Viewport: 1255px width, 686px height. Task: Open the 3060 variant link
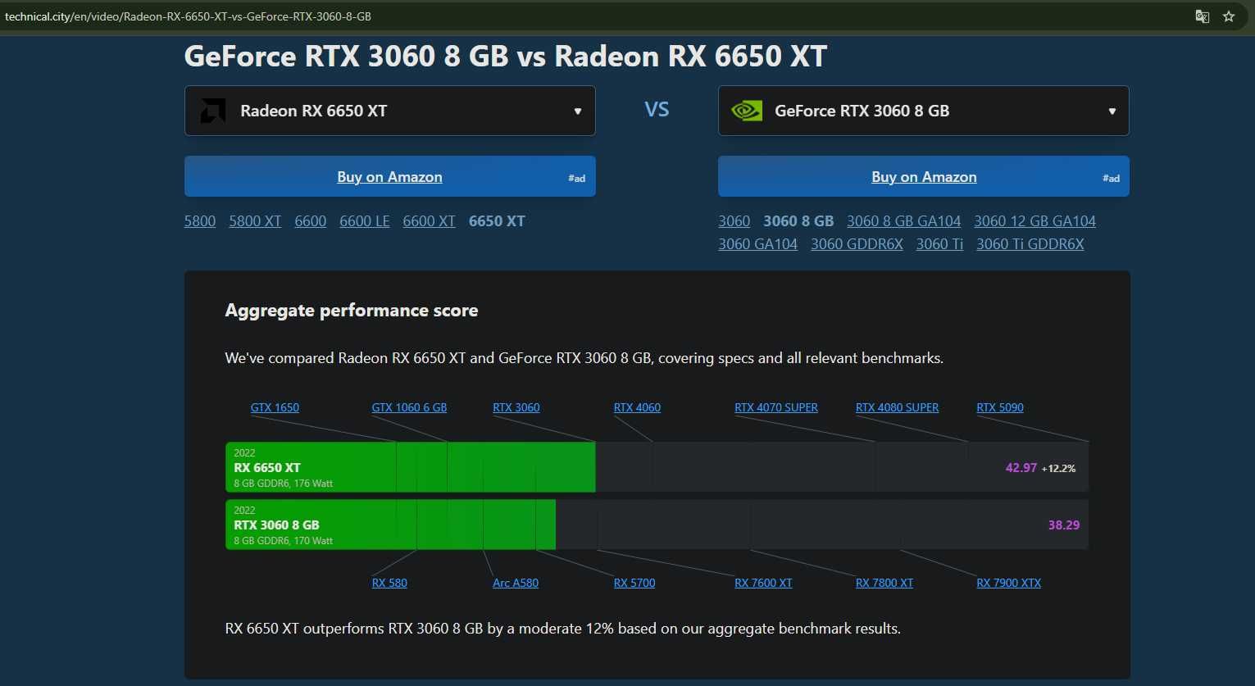734,221
